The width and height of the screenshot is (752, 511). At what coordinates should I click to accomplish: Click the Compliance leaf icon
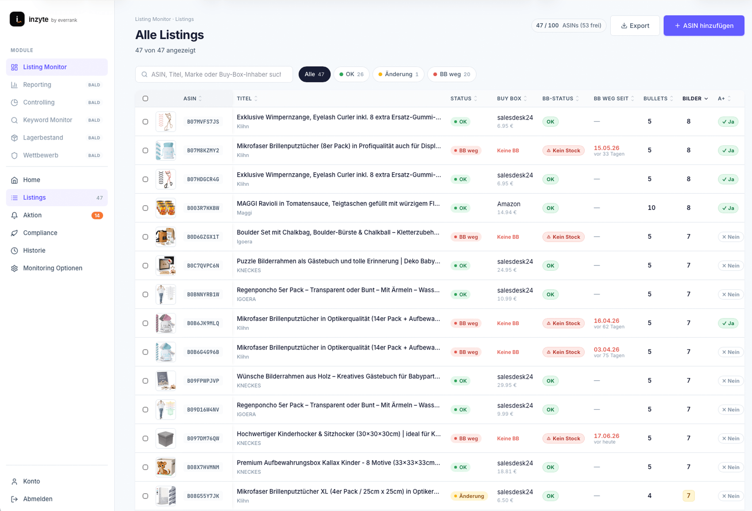tap(14, 233)
